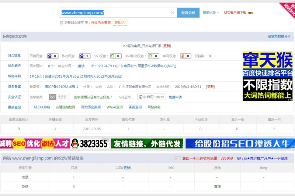Click the 友情链接、外链代发 banner
Viewport: 295px width, 196px height.
[x=147, y=143]
